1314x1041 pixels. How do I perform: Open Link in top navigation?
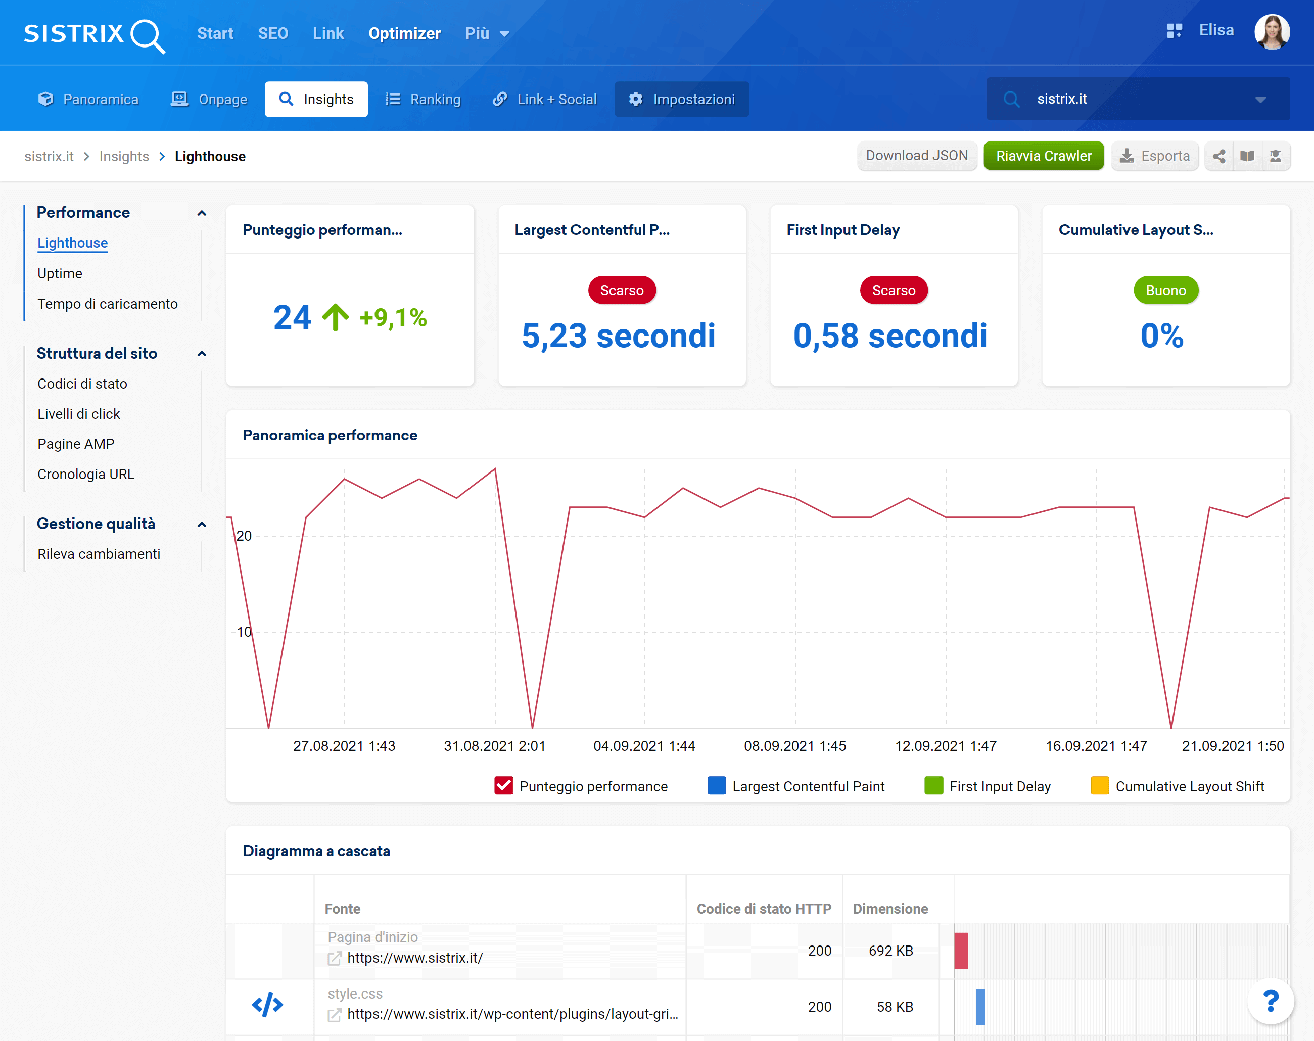click(329, 33)
